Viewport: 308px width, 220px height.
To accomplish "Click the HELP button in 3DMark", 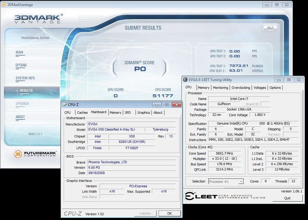I will pos(270,28).
